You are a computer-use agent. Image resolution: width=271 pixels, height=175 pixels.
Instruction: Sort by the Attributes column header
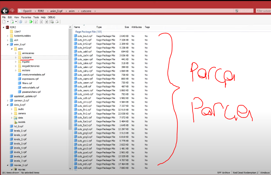137,27
